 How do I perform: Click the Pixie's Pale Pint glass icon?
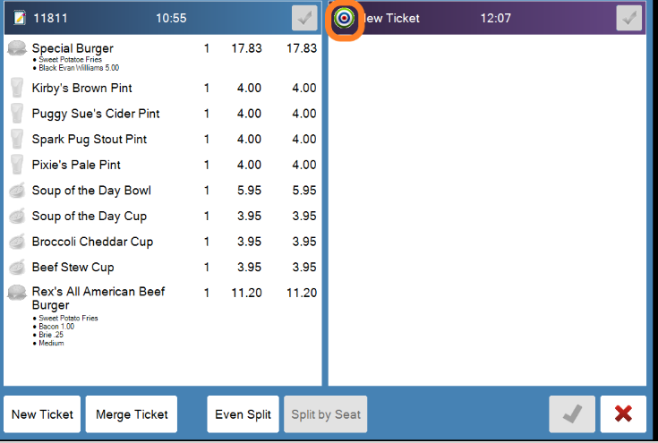[x=17, y=165]
